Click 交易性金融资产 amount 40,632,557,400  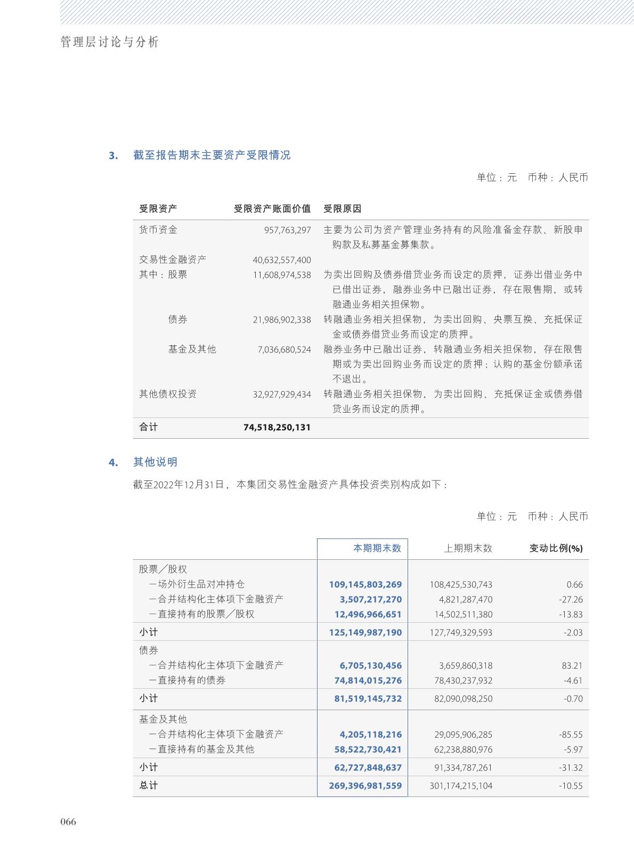point(281,260)
